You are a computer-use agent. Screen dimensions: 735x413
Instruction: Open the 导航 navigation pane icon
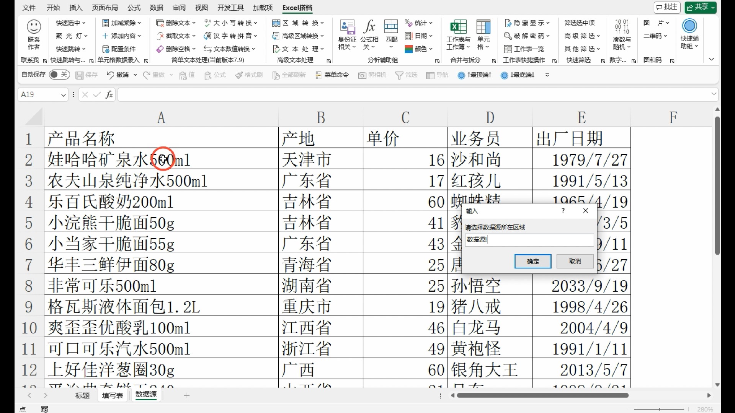click(x=430, y=75)
